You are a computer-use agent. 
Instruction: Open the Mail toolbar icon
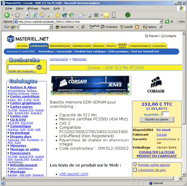point(80,15)
